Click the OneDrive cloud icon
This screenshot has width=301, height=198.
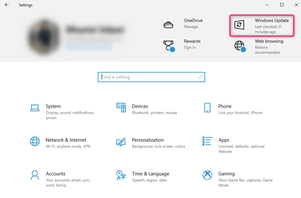pos(168,25)
